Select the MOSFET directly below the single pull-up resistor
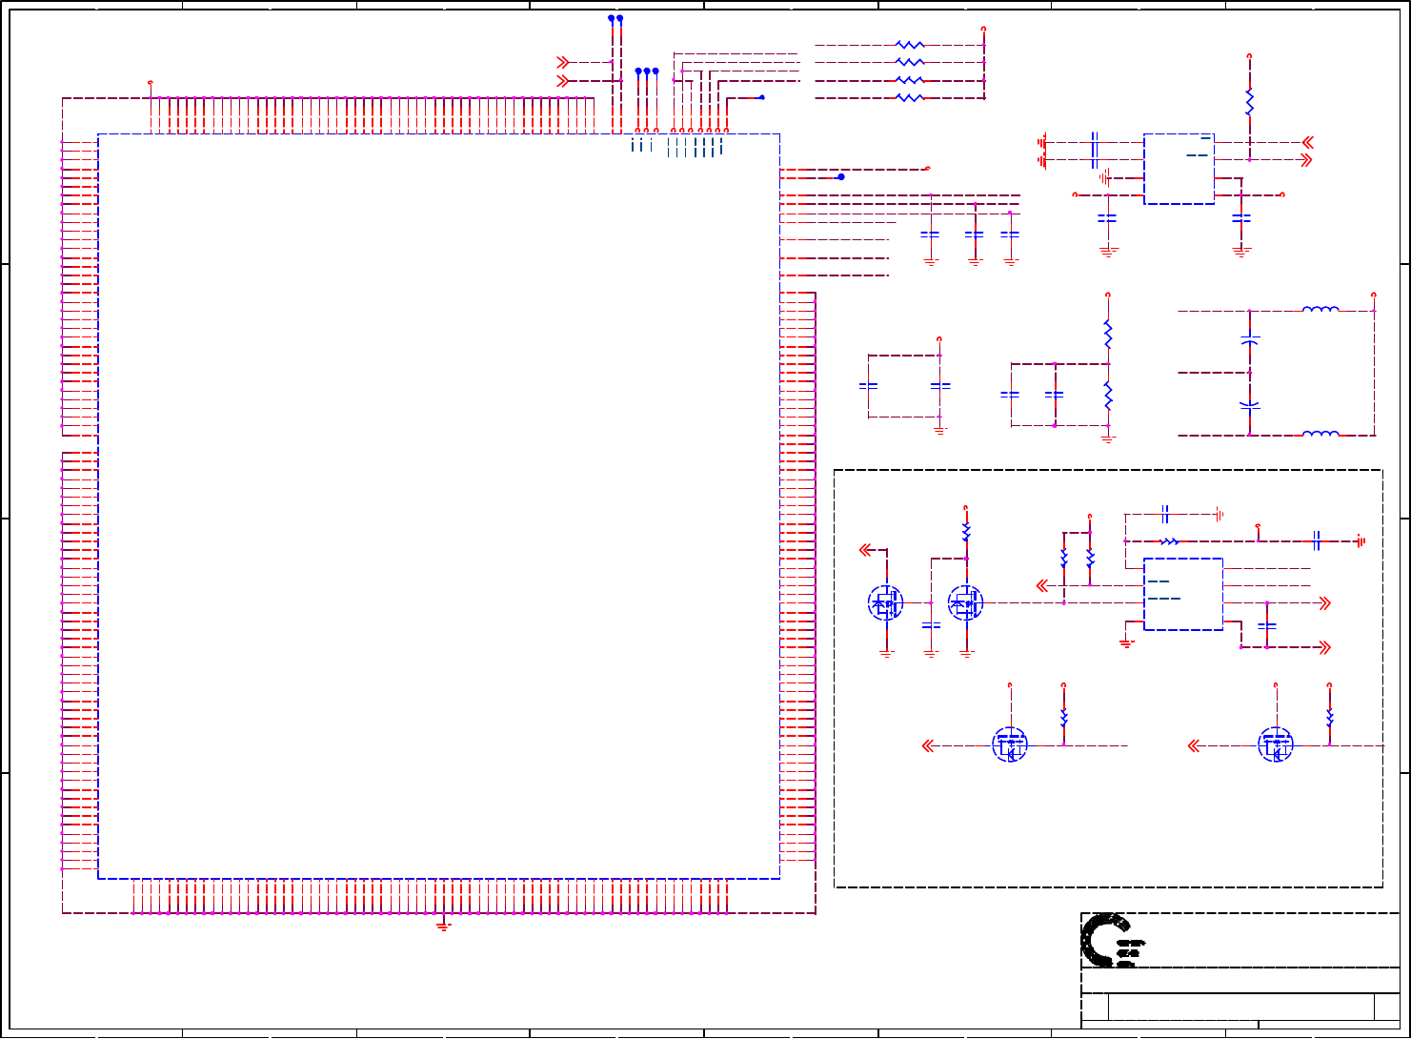The width and height of the screenshot is (1411, 1039). click(966, 603)
